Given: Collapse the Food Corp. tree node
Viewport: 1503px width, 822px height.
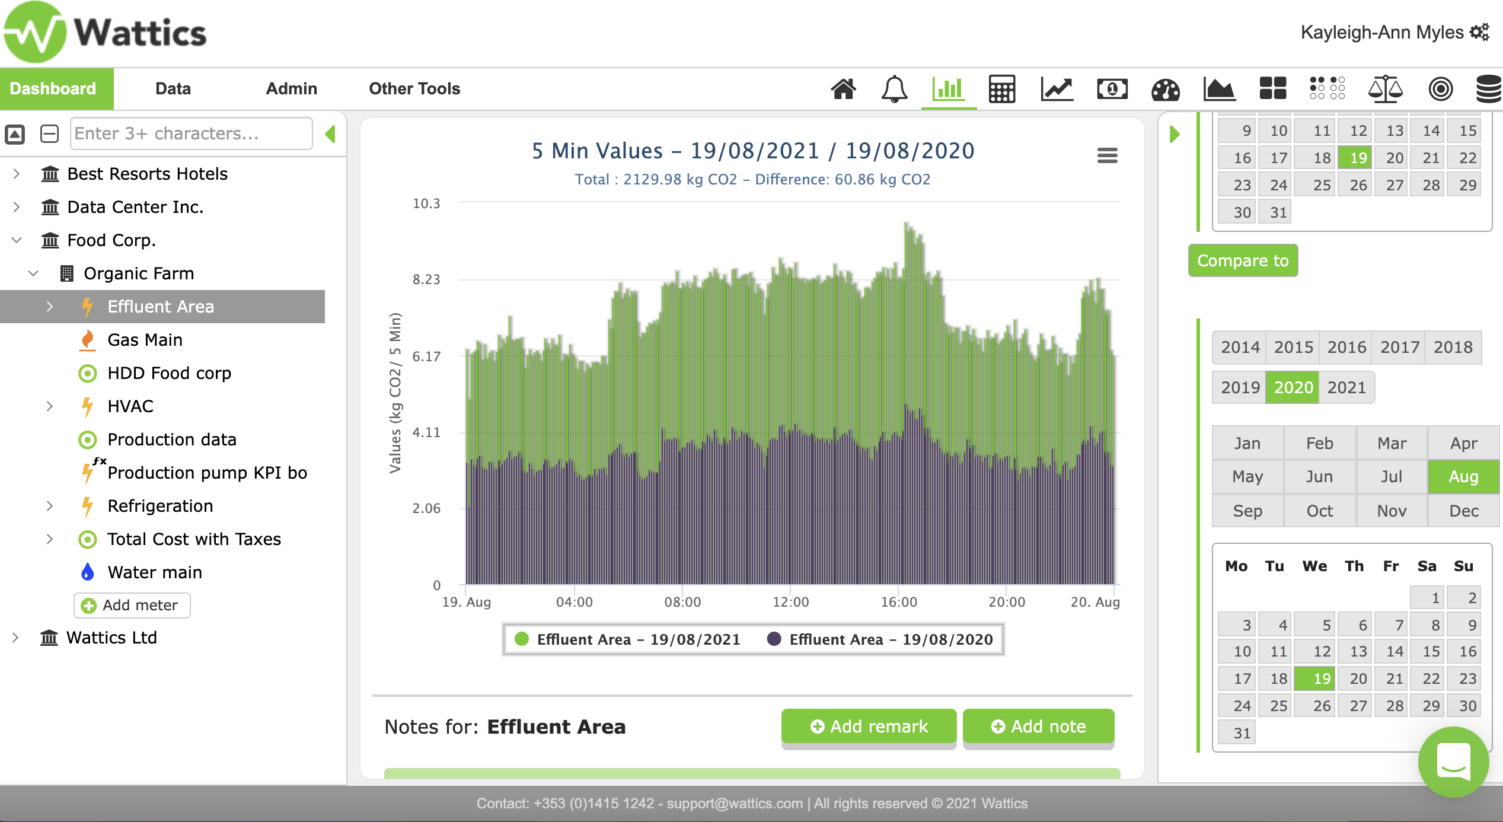Looking at the screenshot, I should click(17, 240).
